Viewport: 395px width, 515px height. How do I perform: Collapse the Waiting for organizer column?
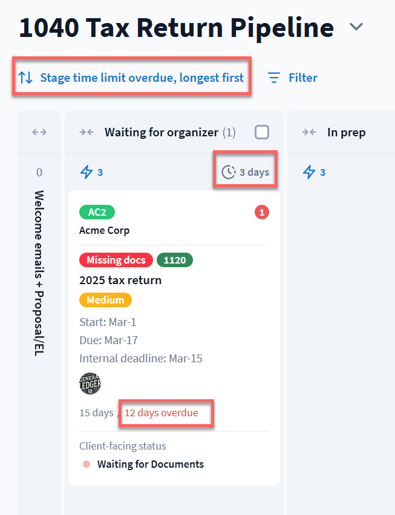(x=87, y=132)
